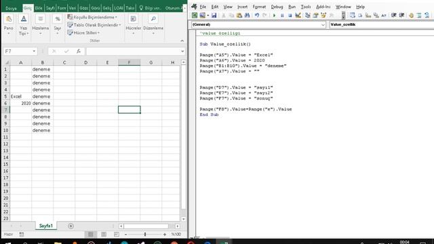The height and width of the screenshot is (244, 434).
Task: Click View Microsoft Excel icon in VBA toolbar
Action: pos(195,15)
